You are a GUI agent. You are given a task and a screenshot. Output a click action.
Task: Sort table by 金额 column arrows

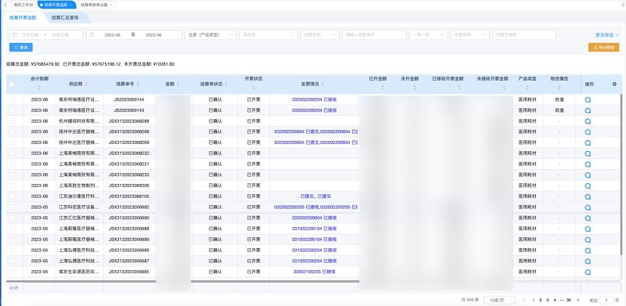click(178, 85)
